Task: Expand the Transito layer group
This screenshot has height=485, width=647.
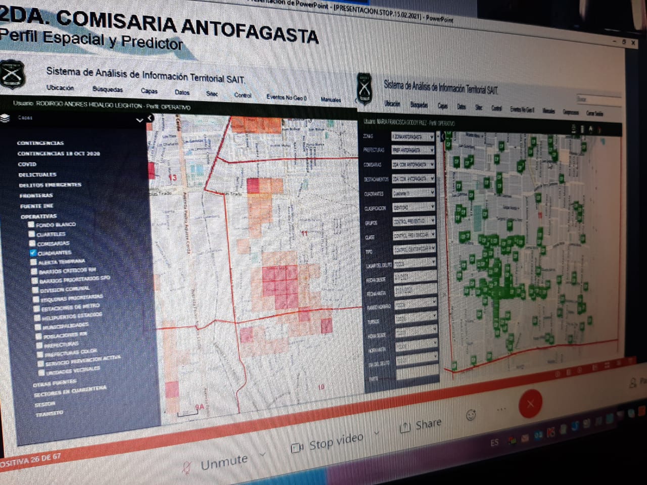Action: tap(50, 414)
